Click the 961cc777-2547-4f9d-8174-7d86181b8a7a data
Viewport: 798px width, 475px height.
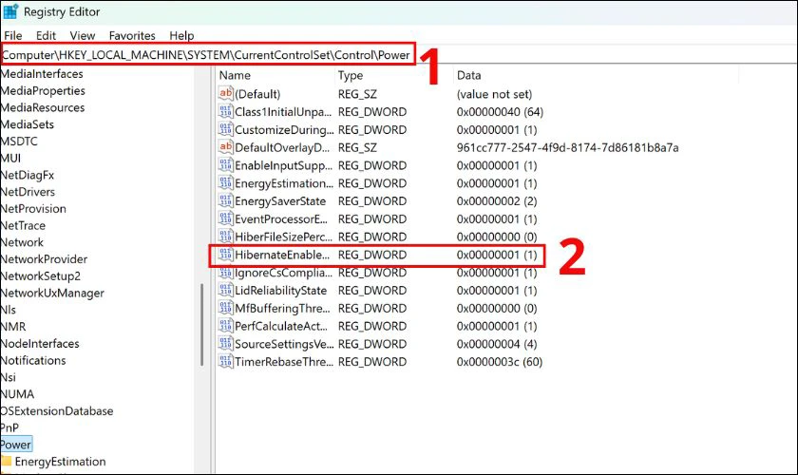click(567, 147)
